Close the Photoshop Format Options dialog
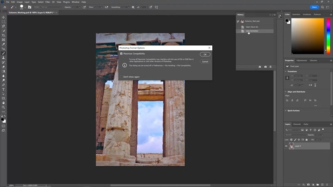 click(209, 48)
